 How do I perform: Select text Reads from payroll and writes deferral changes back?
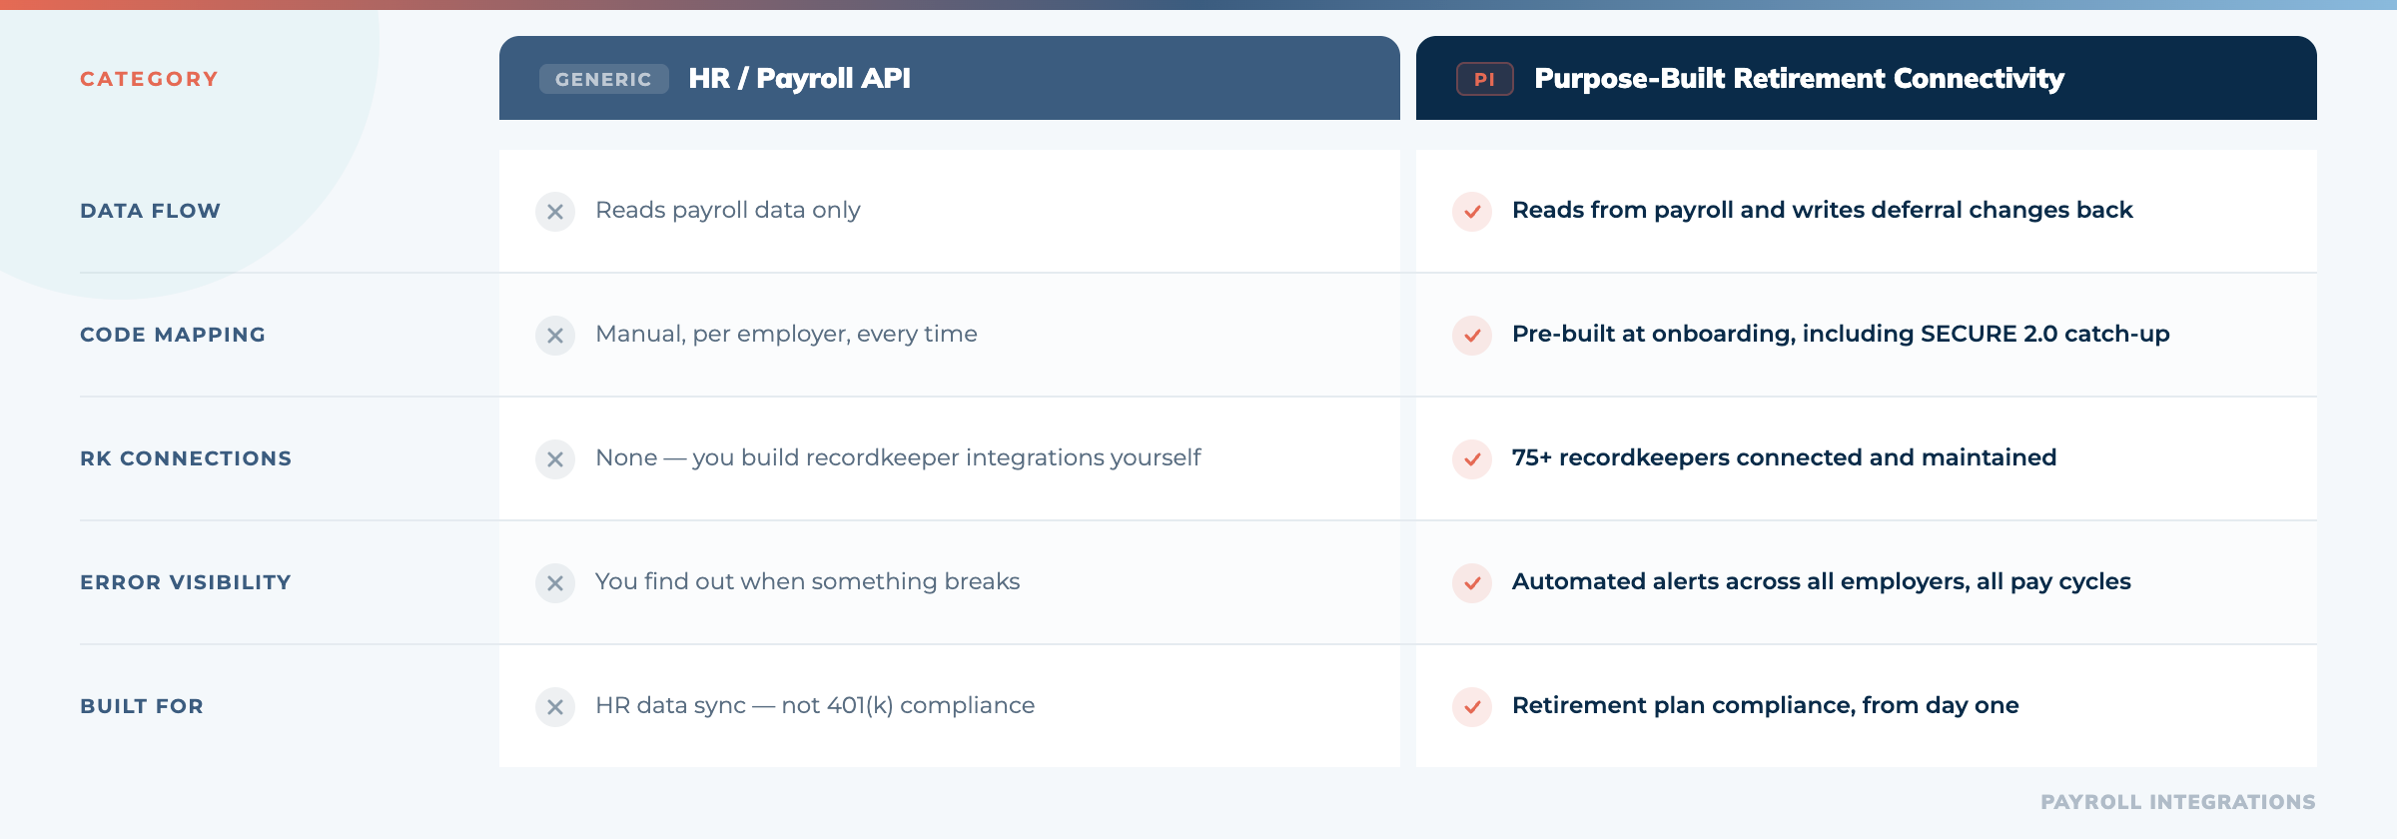pos(1823,211)
